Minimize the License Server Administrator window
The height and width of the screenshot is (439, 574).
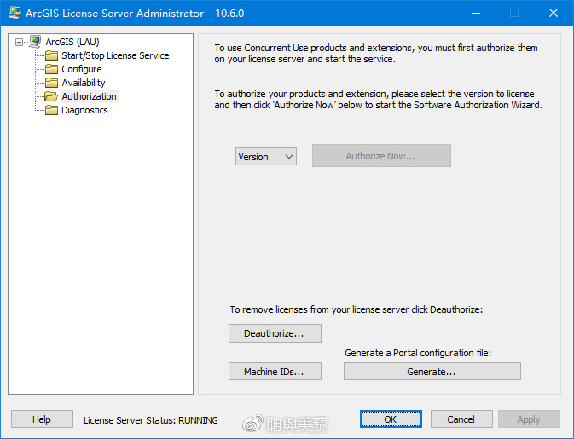[476, 13]
